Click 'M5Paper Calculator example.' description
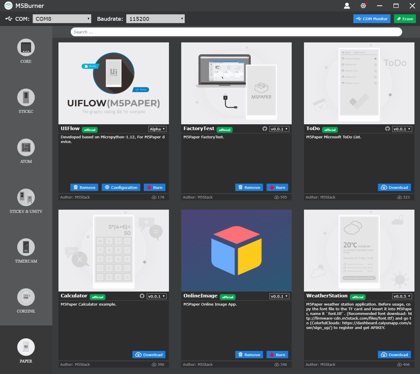This screenshot has height=374, width=420. tap(89, 304)
